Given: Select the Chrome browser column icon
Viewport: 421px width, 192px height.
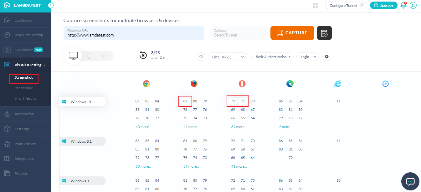Looking at the screenshot, I should point(146,83).
